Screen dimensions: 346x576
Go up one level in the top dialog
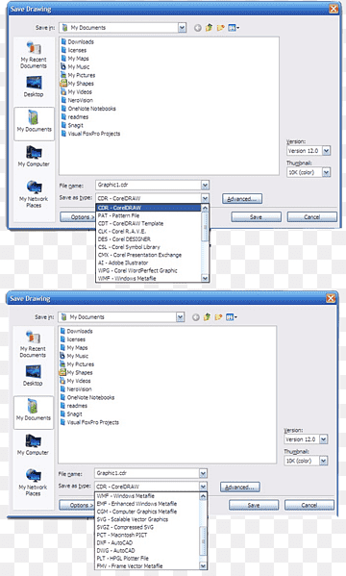(x=209, y=28)
